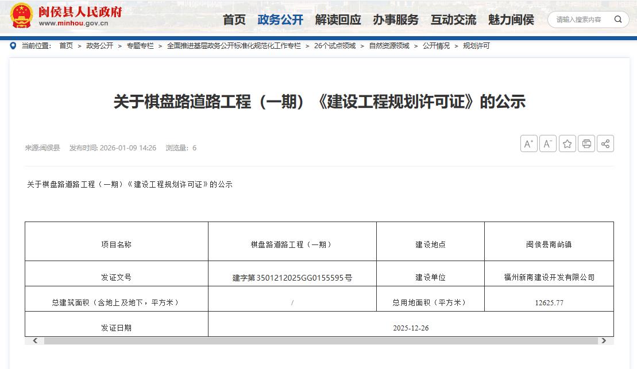Open 办事服务 in the top nav
This screenshot has width=637, height=369.
[396, 20]
